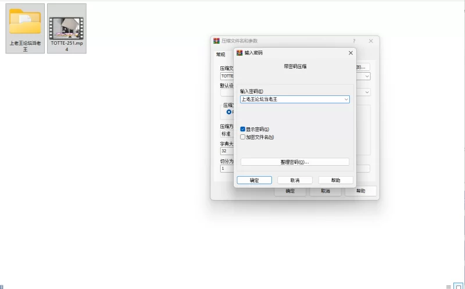Switch Explorer to large thumbnails view icon

tap(459, 287)
